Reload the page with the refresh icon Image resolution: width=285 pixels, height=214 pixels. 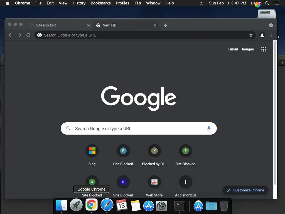(x=28, y=35)
